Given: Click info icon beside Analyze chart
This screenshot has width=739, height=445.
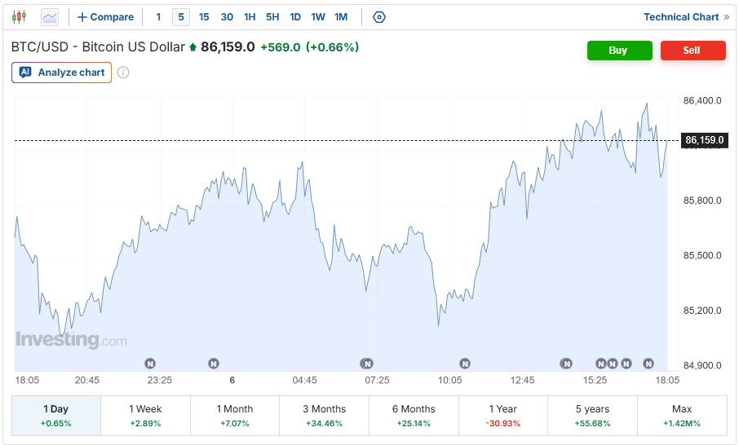Looking at the screenshot, I should click(x=123, y=73).
